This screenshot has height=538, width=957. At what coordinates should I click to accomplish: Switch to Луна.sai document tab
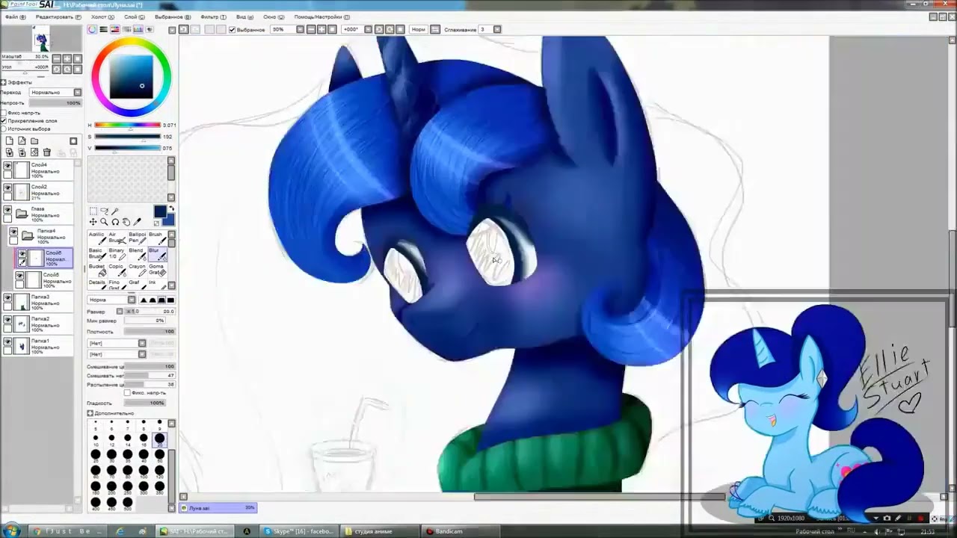point(218,508)
